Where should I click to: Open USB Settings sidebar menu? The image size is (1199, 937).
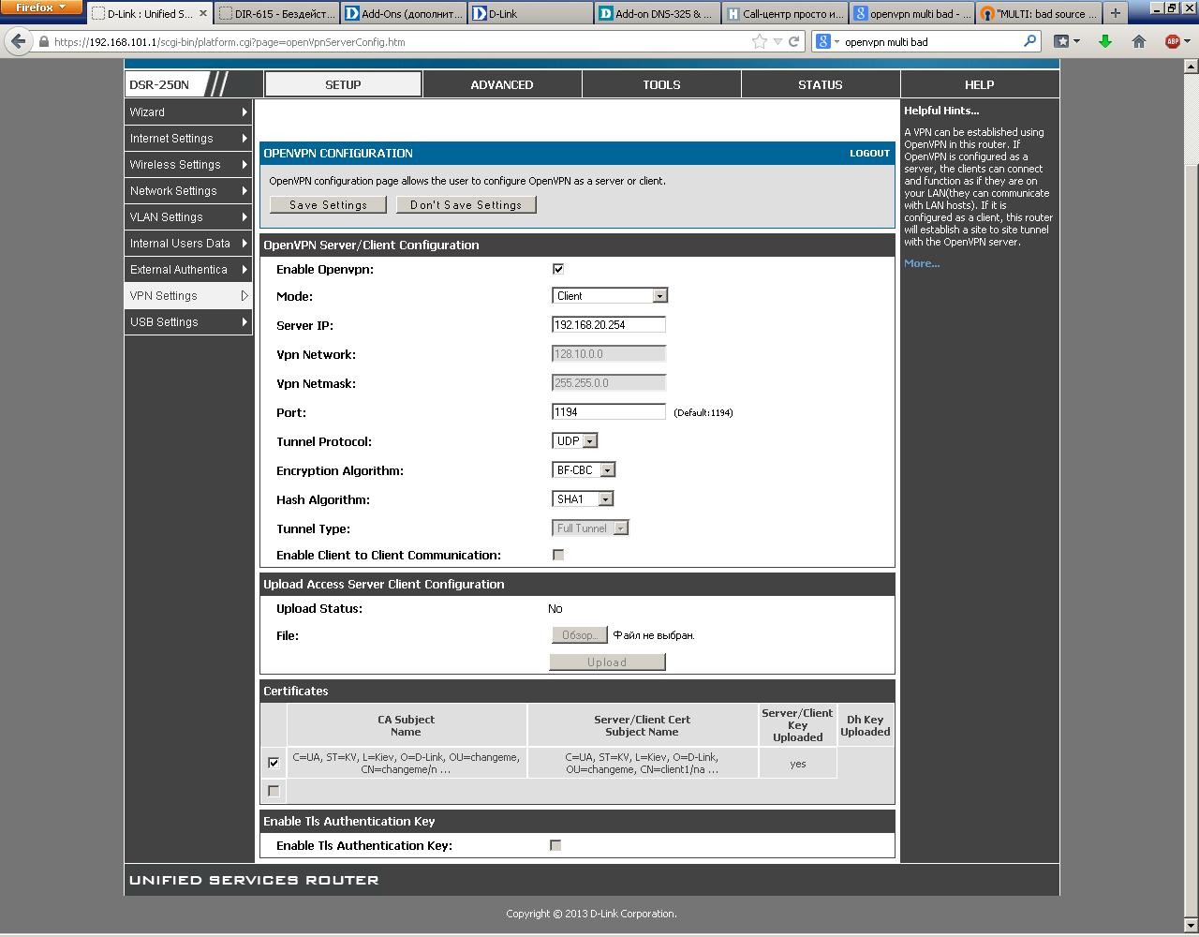tap(188, 322)
